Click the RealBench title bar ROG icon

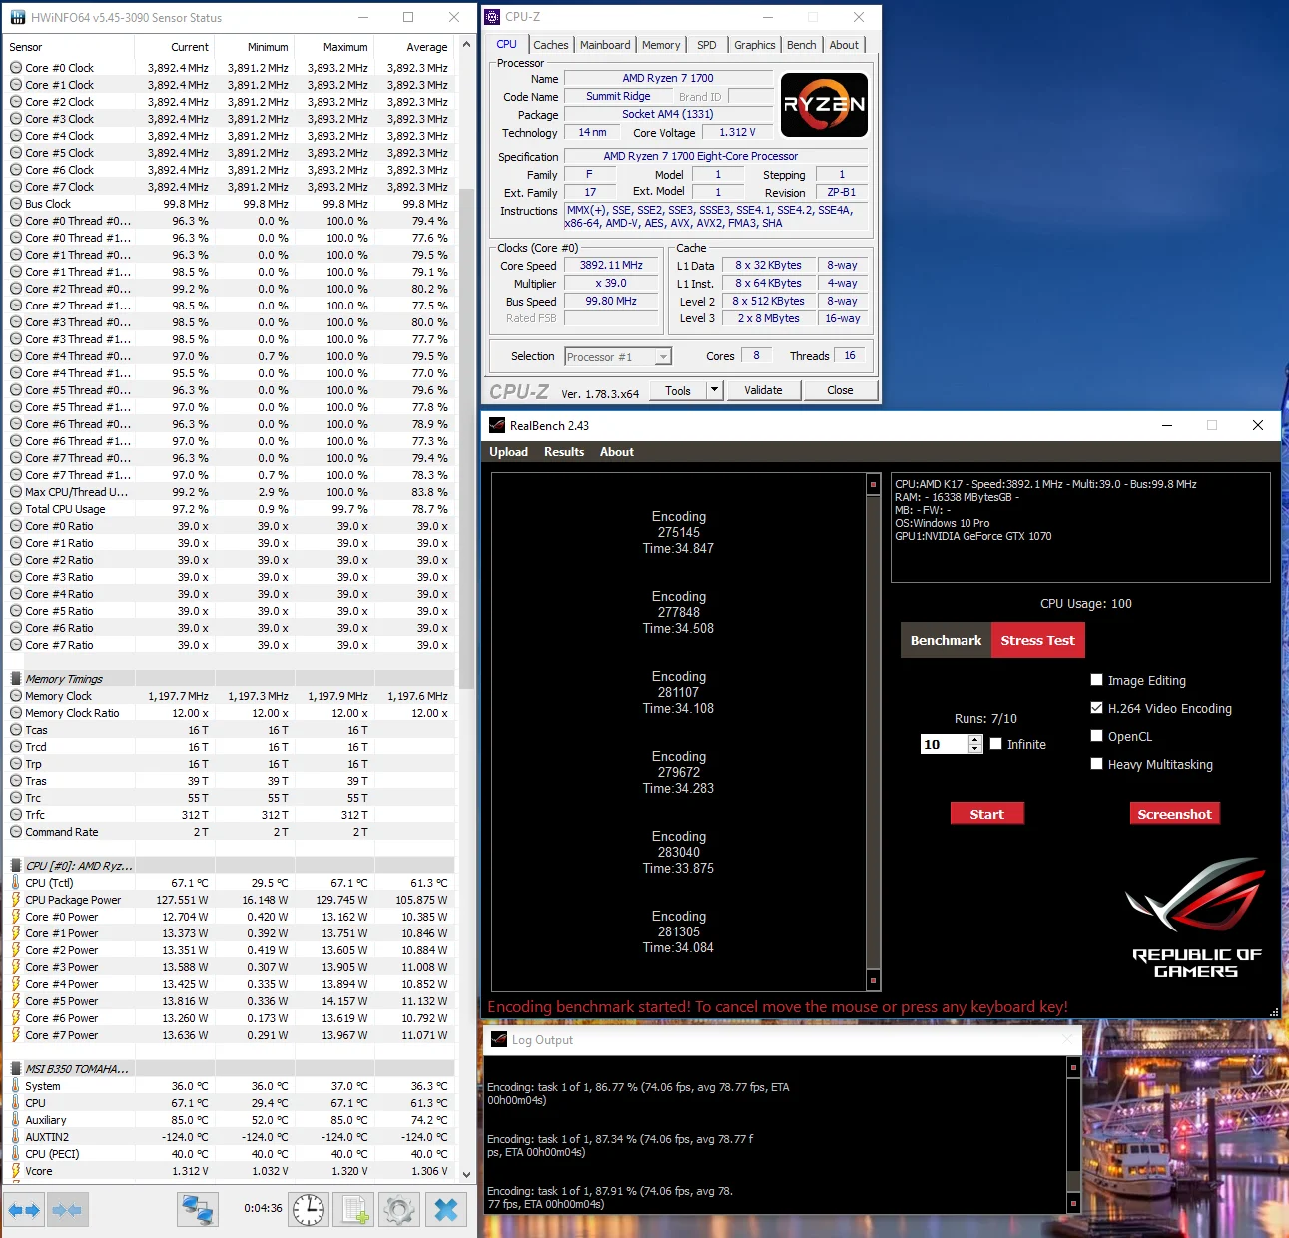click(x=497, y=425)
